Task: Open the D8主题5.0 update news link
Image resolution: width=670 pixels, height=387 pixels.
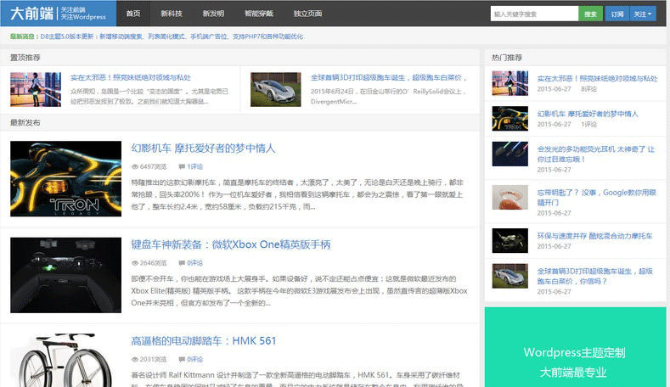Action: tap(172, 36)
